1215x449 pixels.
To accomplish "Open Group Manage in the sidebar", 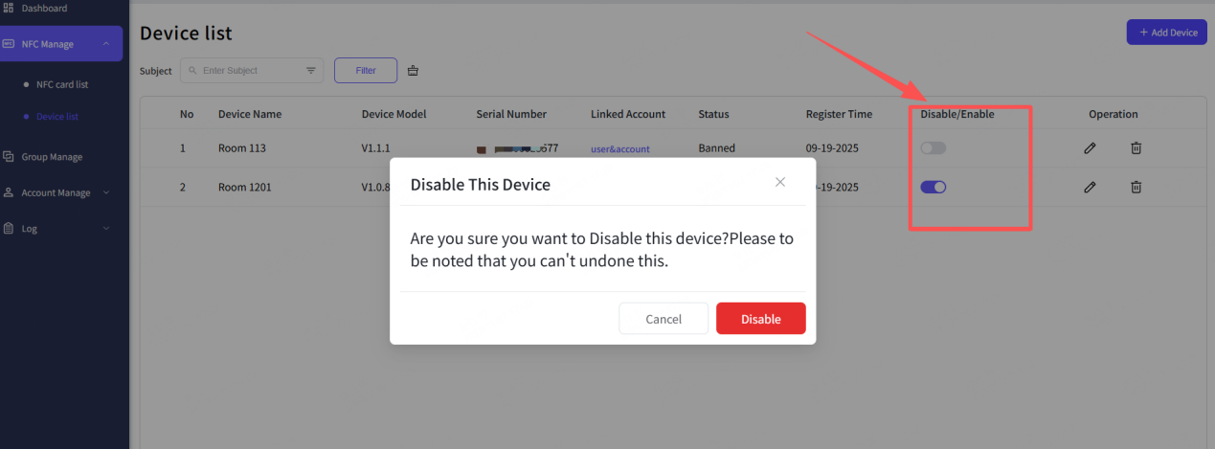I will click(52, 157).
